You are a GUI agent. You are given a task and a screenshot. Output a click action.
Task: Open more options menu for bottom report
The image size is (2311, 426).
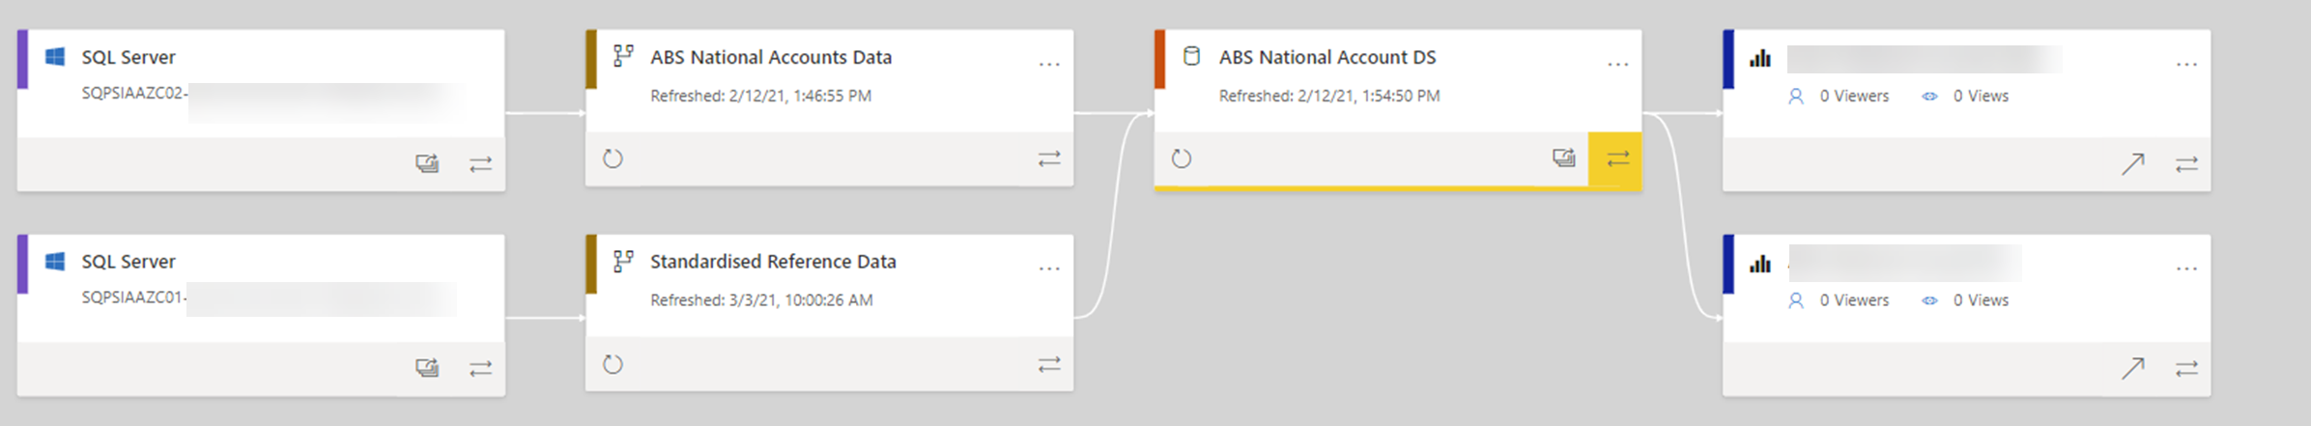tap(2186, 270)
